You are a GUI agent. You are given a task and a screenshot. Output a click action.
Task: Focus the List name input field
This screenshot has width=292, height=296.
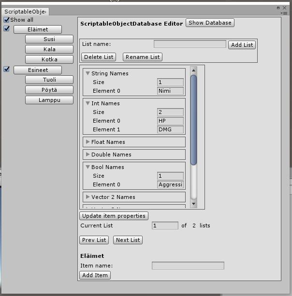tap(190, 44)
